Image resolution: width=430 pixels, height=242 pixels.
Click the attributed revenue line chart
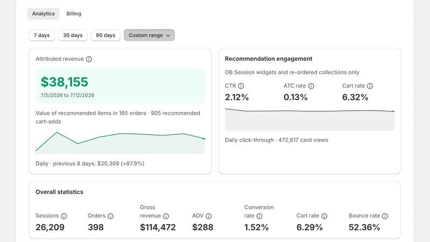point(120,143)
